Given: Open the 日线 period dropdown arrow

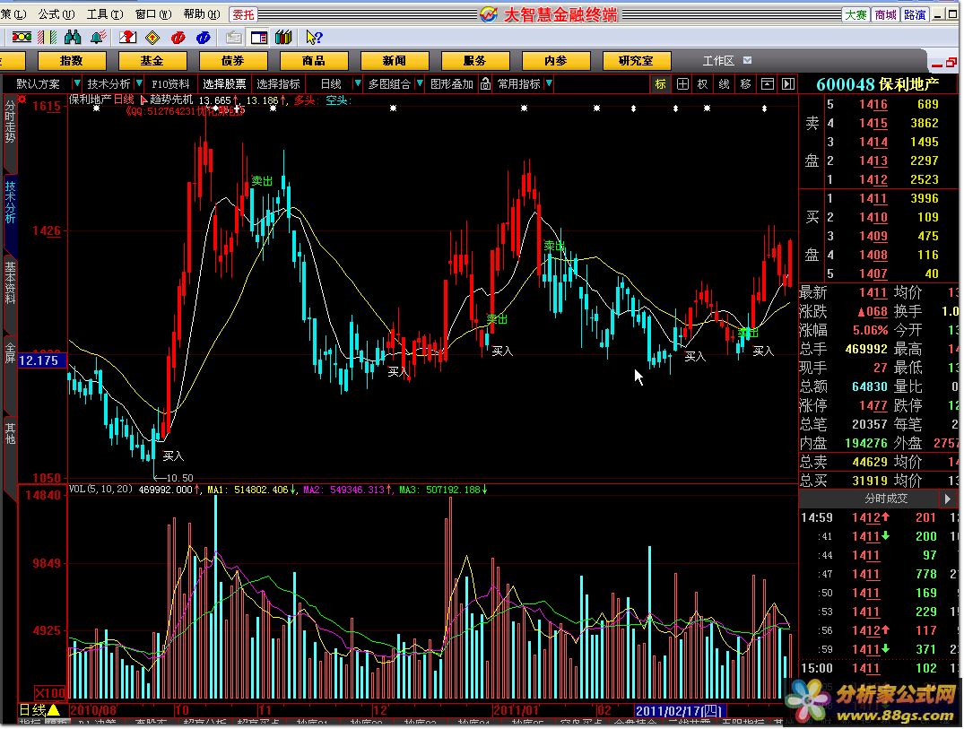Looking at the screenshot, I should pyautogui.click(x=358, y=83).
